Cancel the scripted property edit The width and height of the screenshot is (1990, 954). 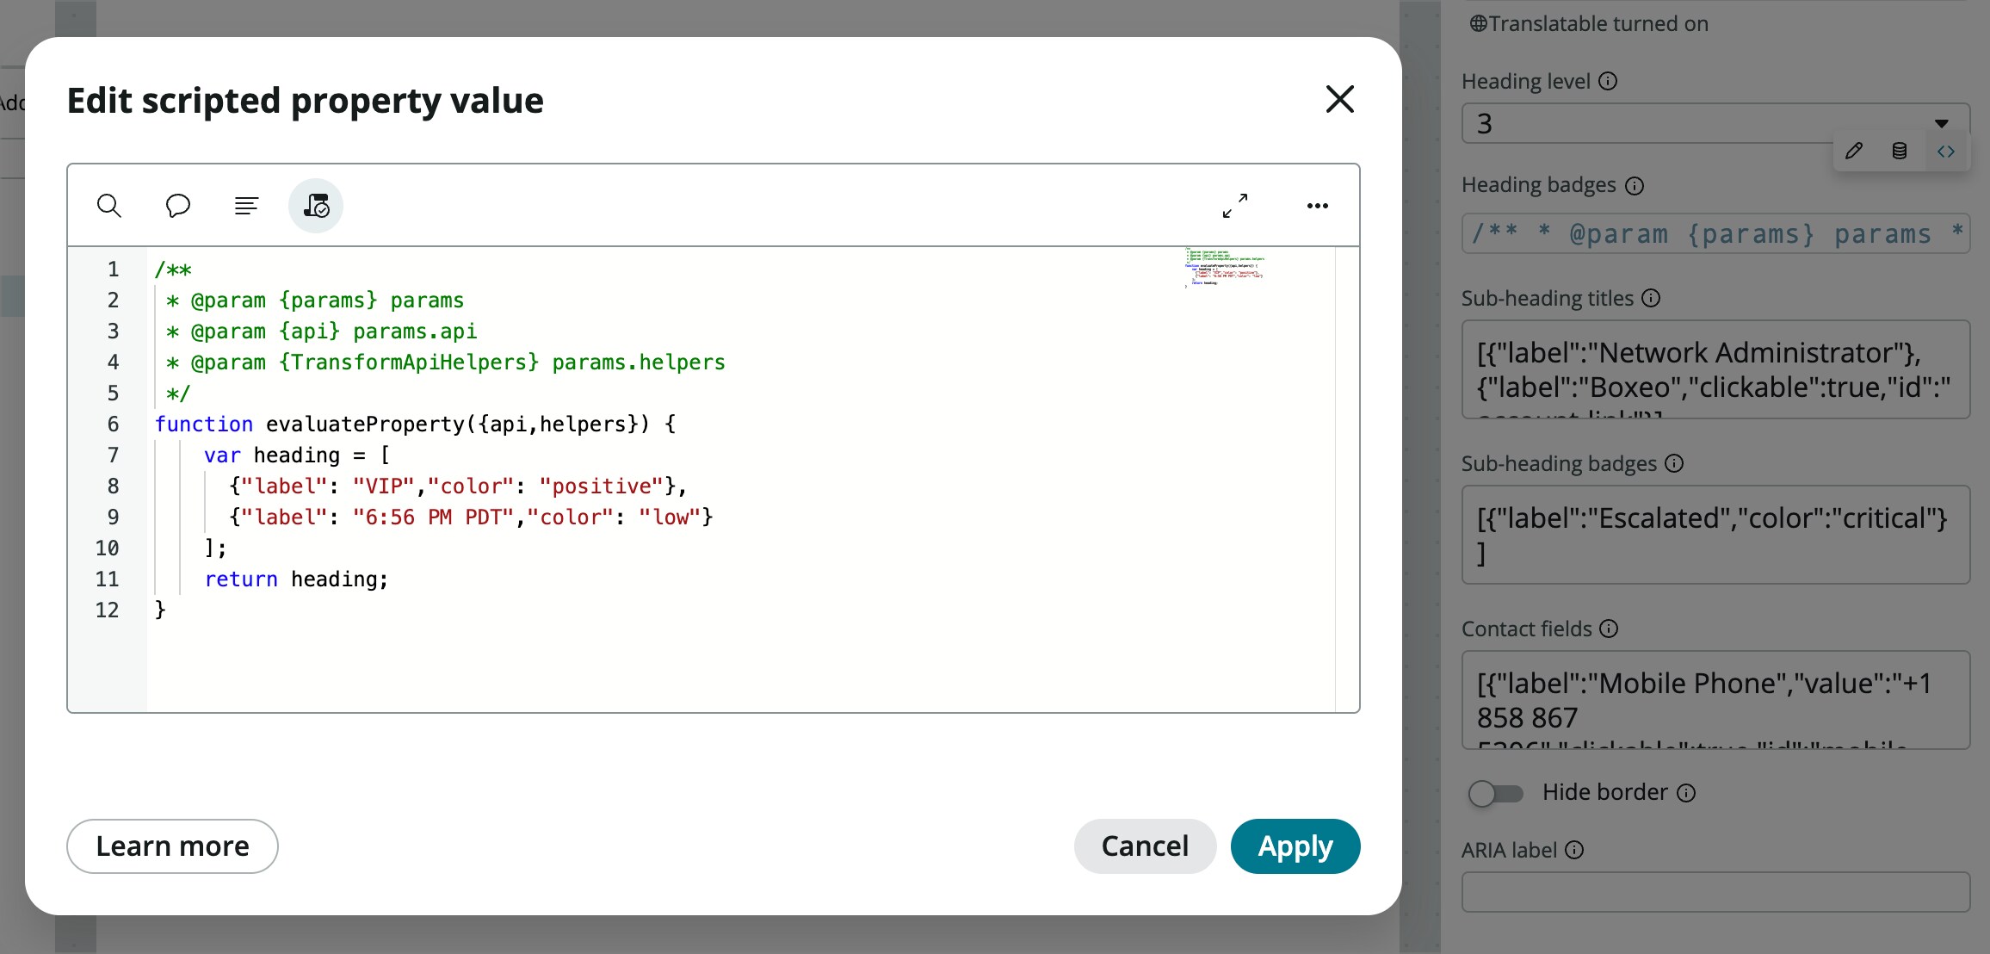coord(1145,846)
